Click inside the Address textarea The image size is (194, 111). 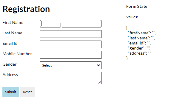pos(70,78)
